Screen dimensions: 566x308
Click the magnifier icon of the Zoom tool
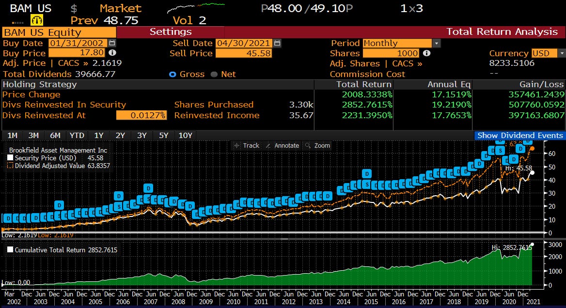coord(308,145)
